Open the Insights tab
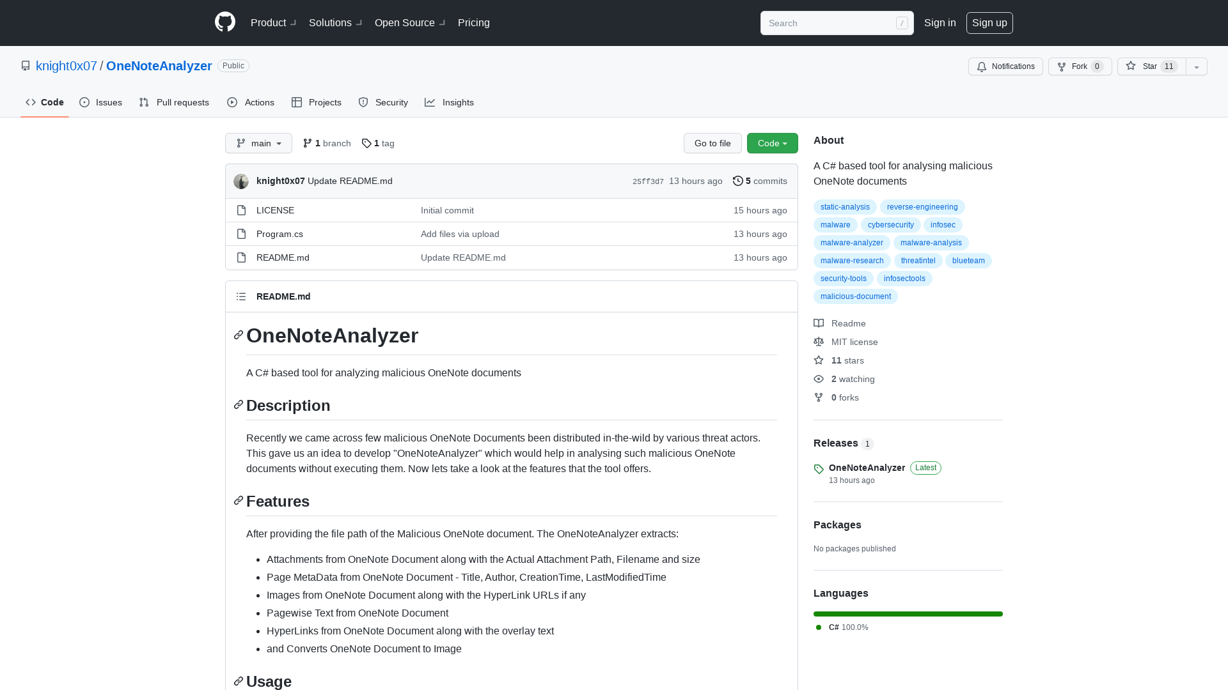 (450, 102)
